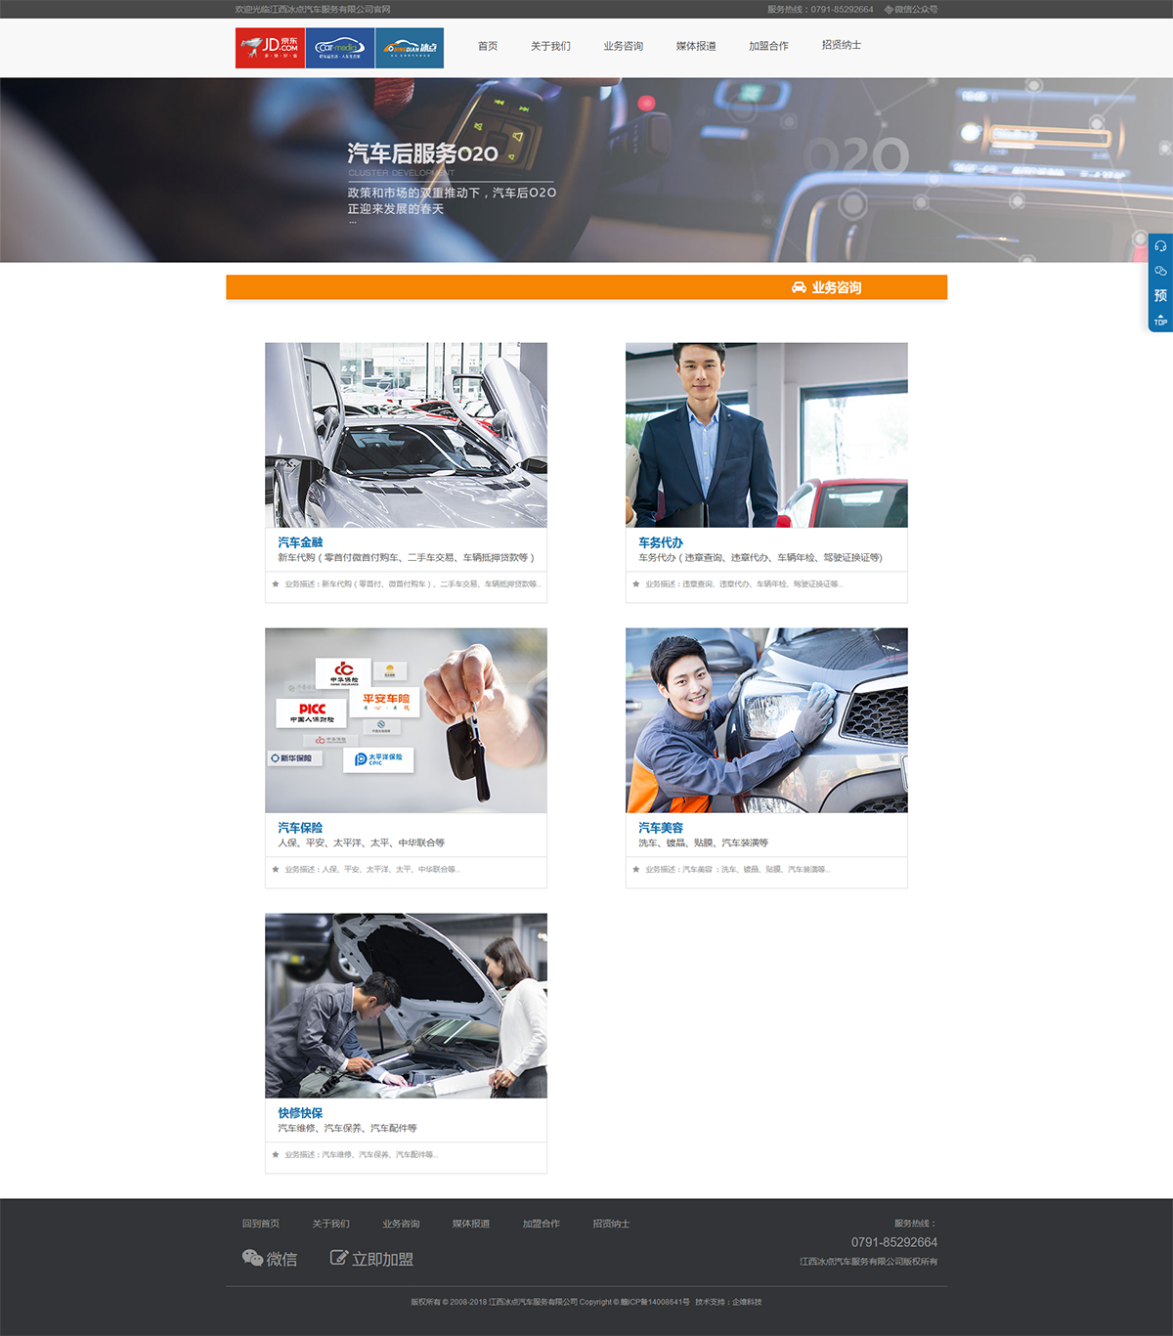Go to 招贤纳士 in the top navigation
The width and height of the screenshot is (1173, 1336).
coord(842,45)
